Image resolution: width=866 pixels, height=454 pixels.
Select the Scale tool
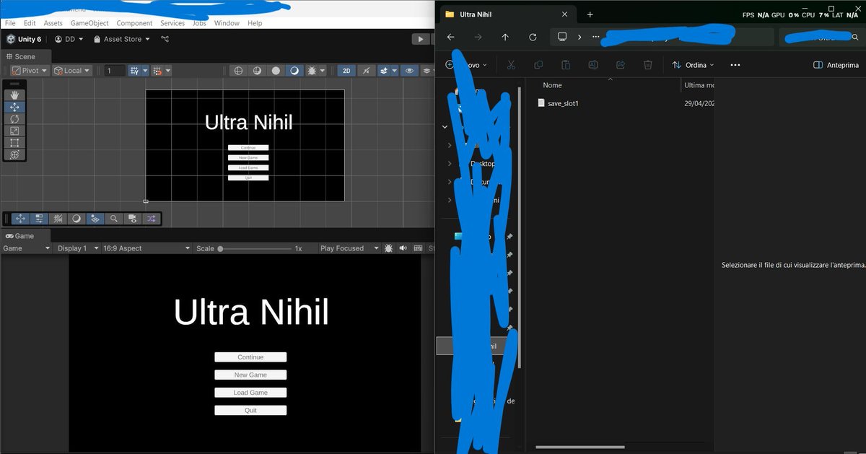tap(15, 131)
